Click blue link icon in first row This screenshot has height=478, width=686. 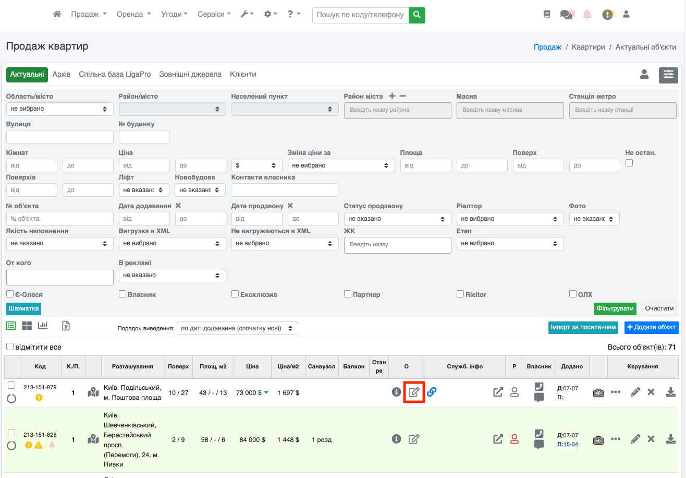pyautogui.click(x=432, y=392)
